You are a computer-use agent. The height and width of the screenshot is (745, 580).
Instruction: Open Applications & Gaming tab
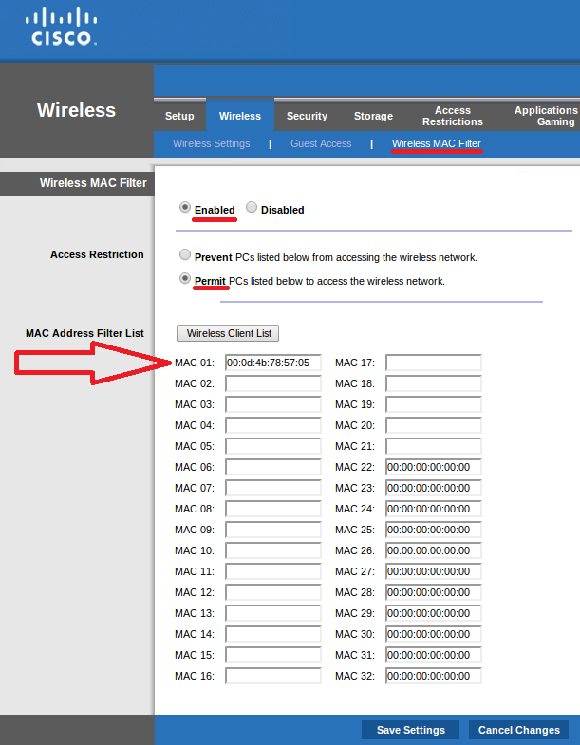pyautogui.click(x=545, y=116)
